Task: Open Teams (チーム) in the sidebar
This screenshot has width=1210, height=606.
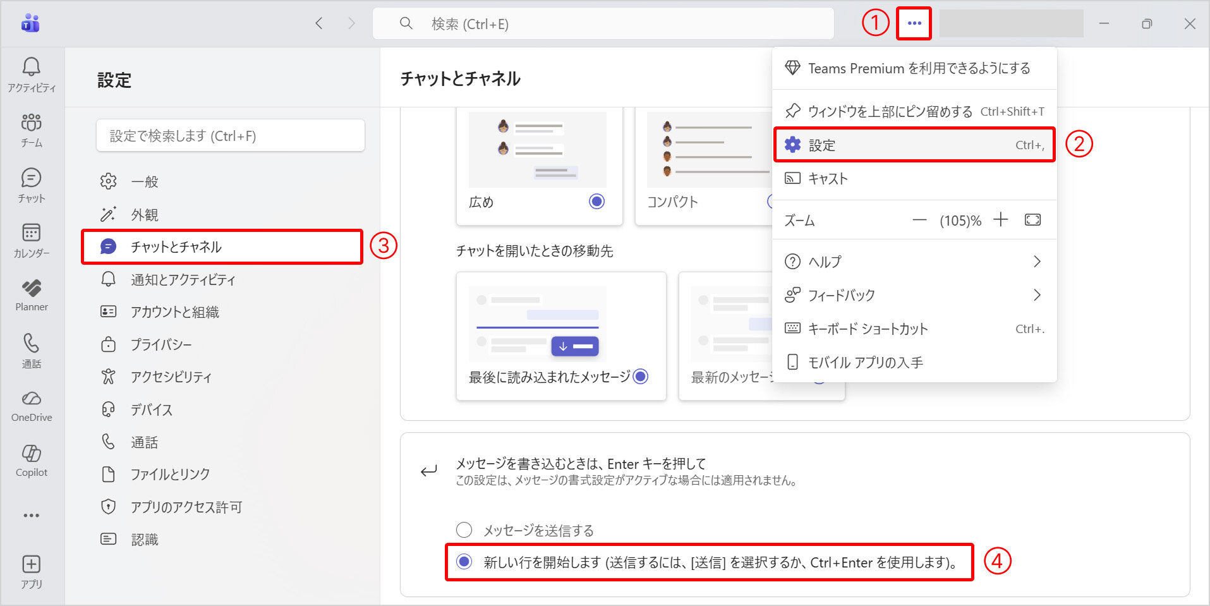Action: [x=31, y=130]
